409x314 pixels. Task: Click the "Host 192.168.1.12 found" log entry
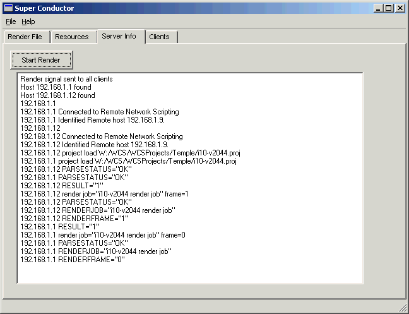tap(57, 95)
